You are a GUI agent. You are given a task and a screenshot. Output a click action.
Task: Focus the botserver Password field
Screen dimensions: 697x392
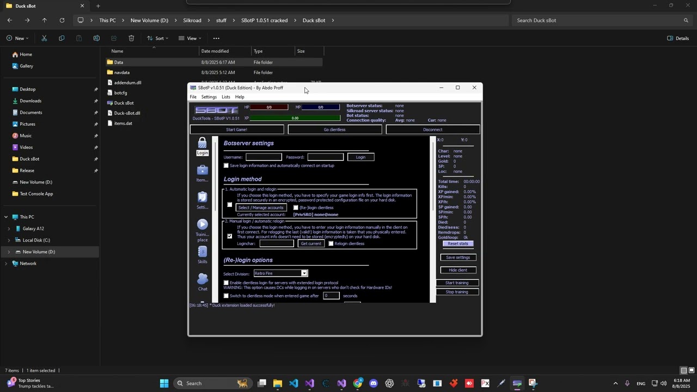click(x=326, y=157)
